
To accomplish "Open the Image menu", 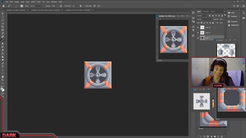I will click(x=17, y=2).
